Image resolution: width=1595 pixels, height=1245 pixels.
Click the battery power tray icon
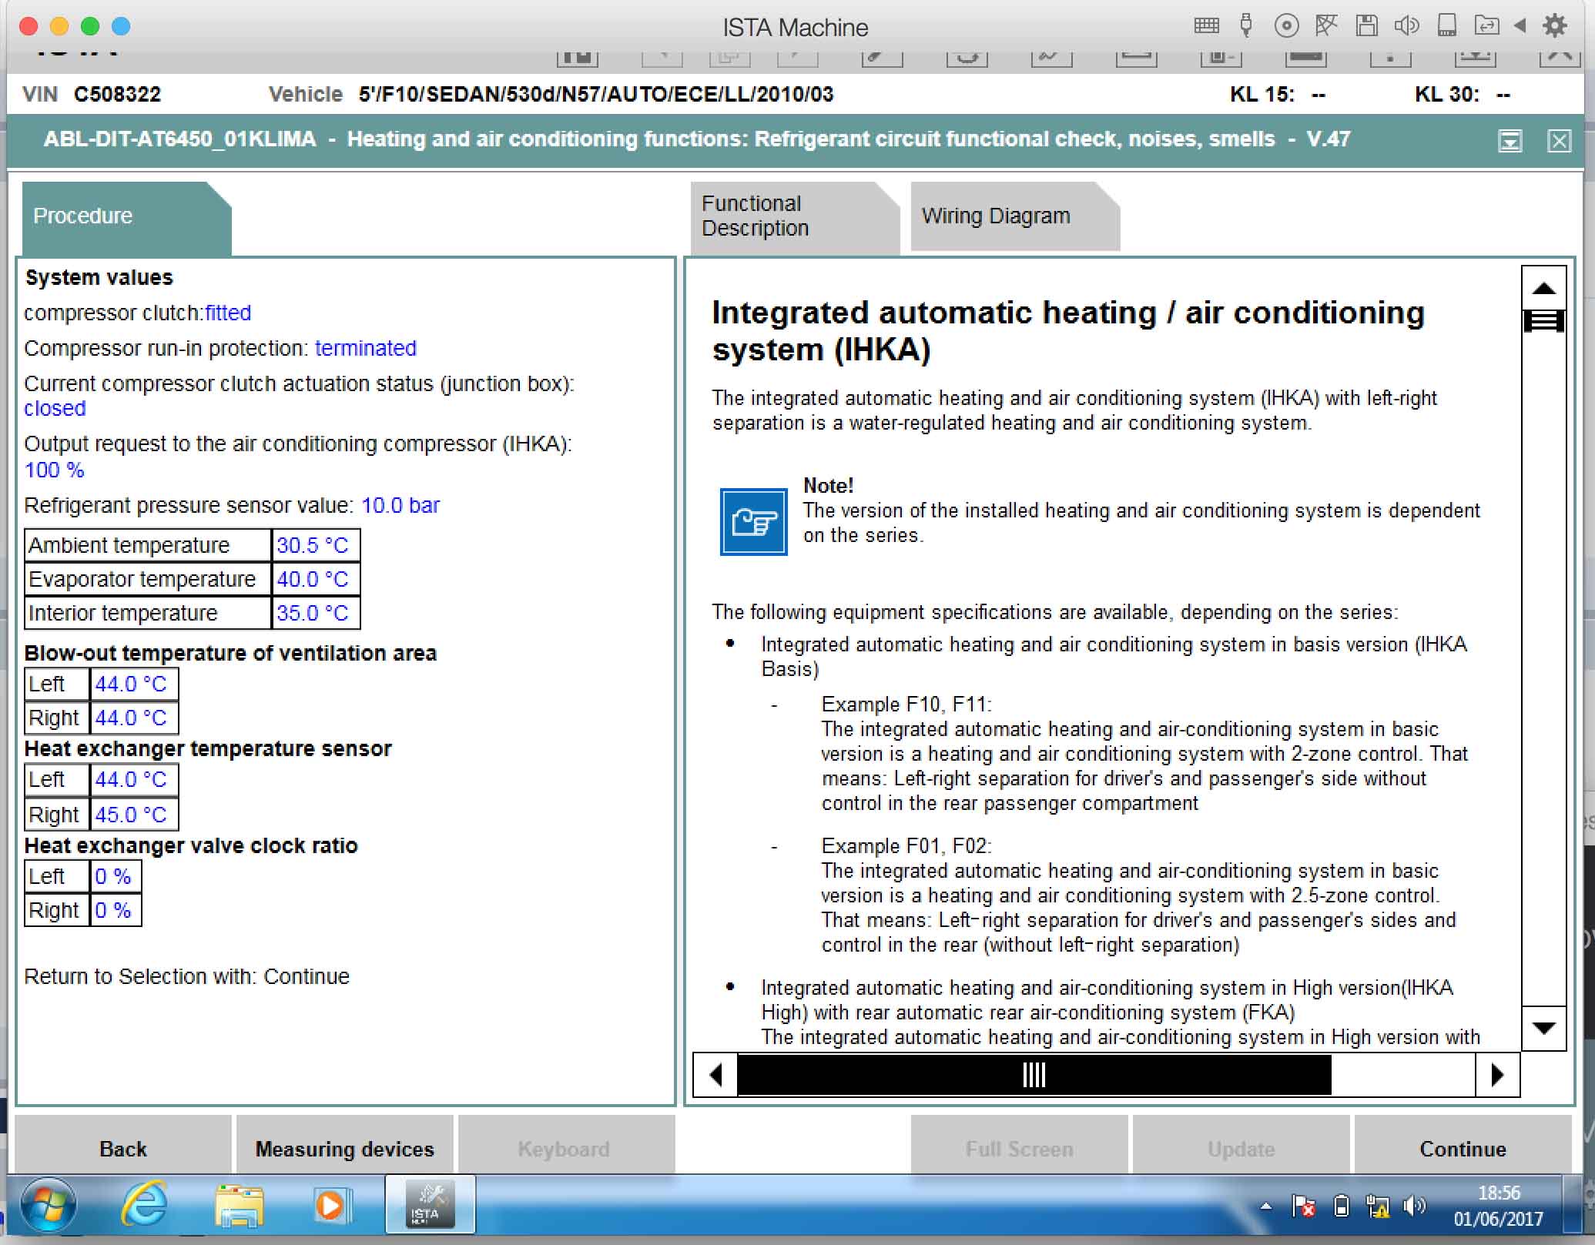(x=1341, y=1207)
